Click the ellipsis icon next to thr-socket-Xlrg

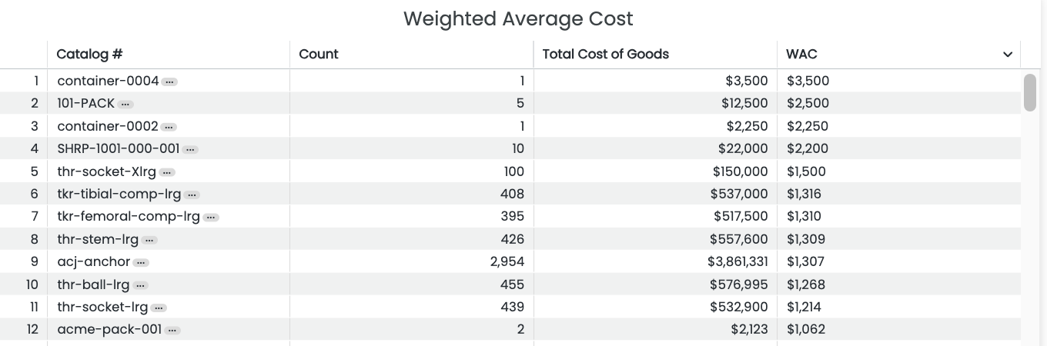[x=166, y=172]
